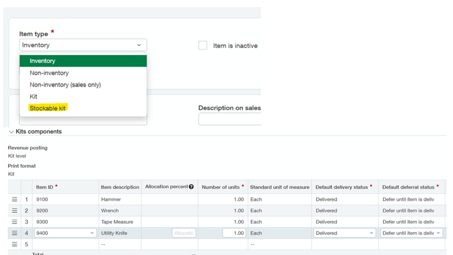Select the Kit option
The width and height of the screenshot is (453, 255).
click(33, 96)
